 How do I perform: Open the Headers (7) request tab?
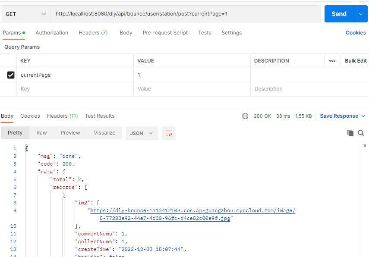[x=93, y=33]
